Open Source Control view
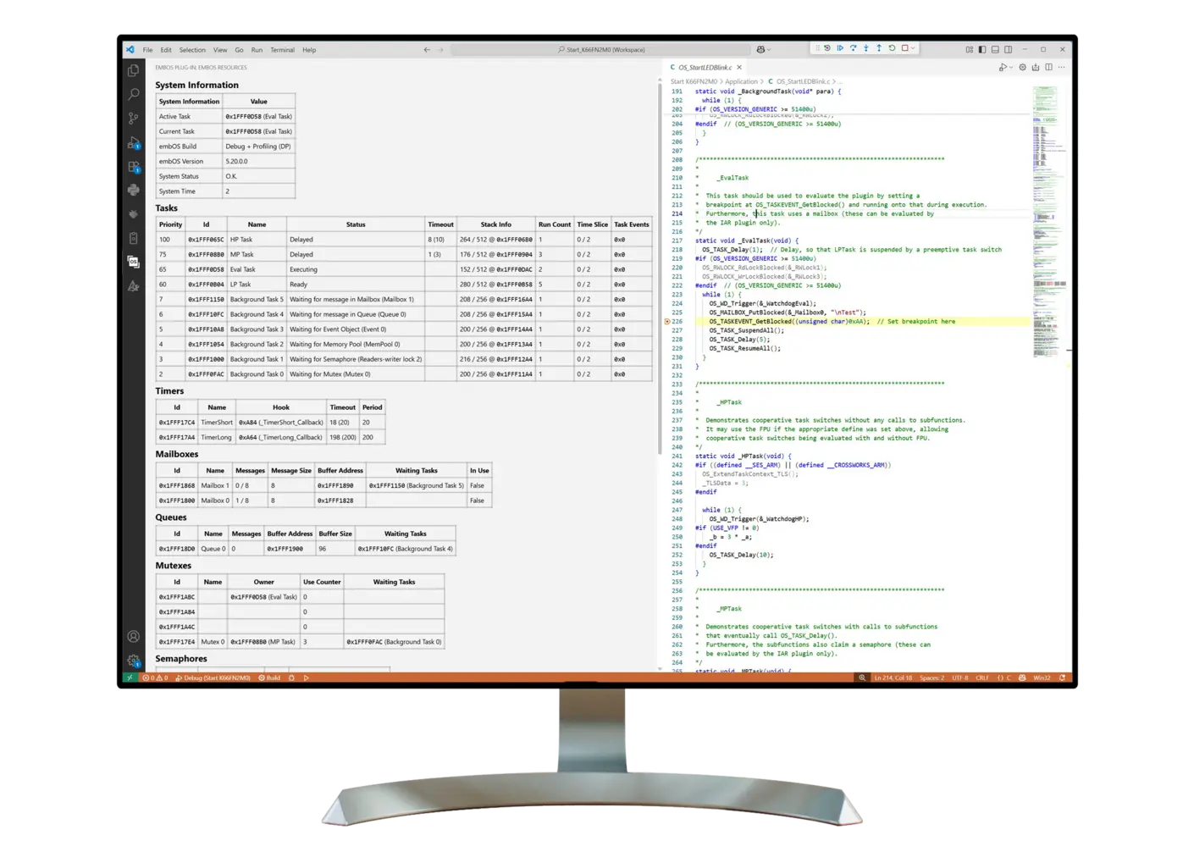 (133, 119)
